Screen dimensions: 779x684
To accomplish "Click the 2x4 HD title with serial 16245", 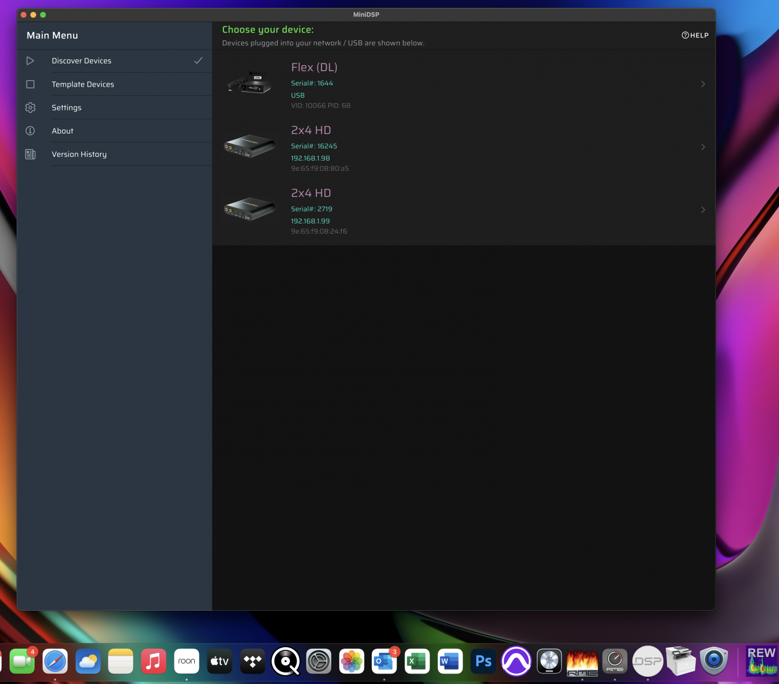I will pos(311,130).
